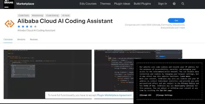Screen dimensions: 205x104
Task: Open the third-party services link
Action: tap(184, 86)
